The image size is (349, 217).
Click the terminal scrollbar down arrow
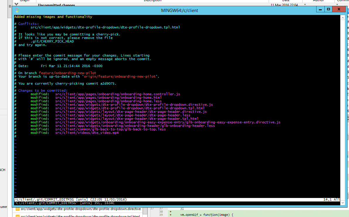[343, 203]
